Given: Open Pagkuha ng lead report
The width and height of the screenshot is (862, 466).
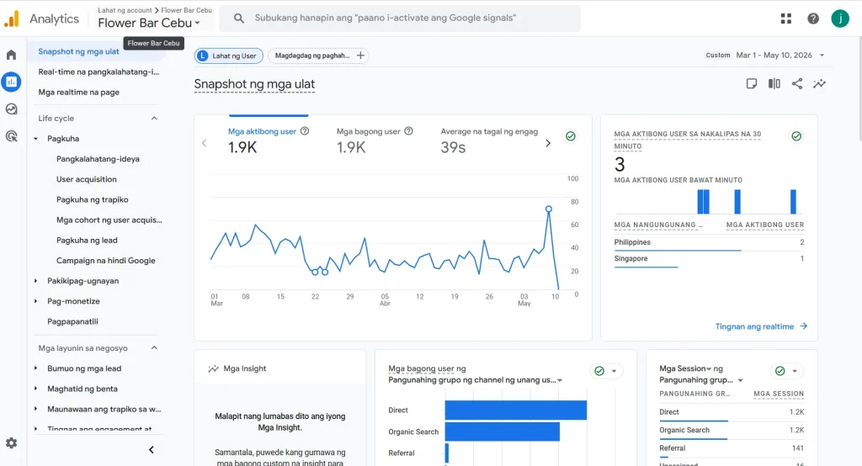Looking at the screenshot, I should tap(87, 240).
